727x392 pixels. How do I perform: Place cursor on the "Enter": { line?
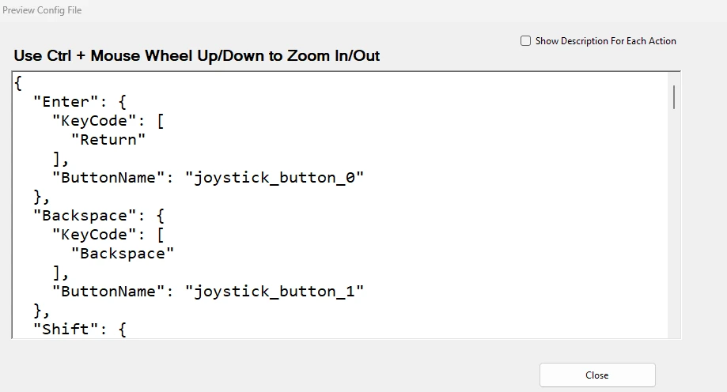click(x=79, y=102)
